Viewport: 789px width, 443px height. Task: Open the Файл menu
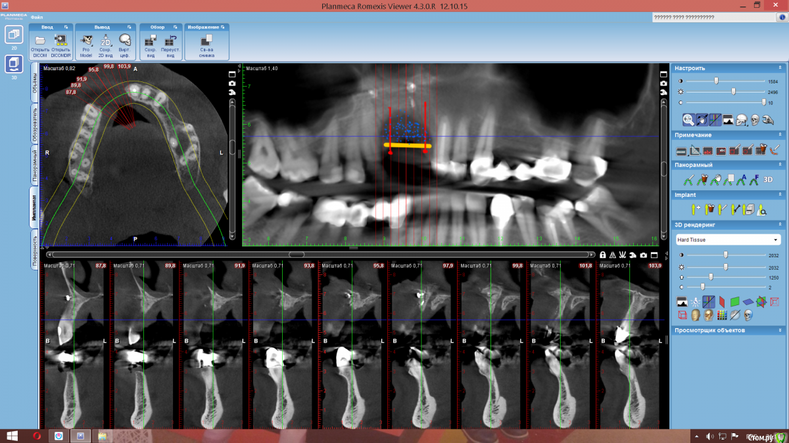(37, 17)
